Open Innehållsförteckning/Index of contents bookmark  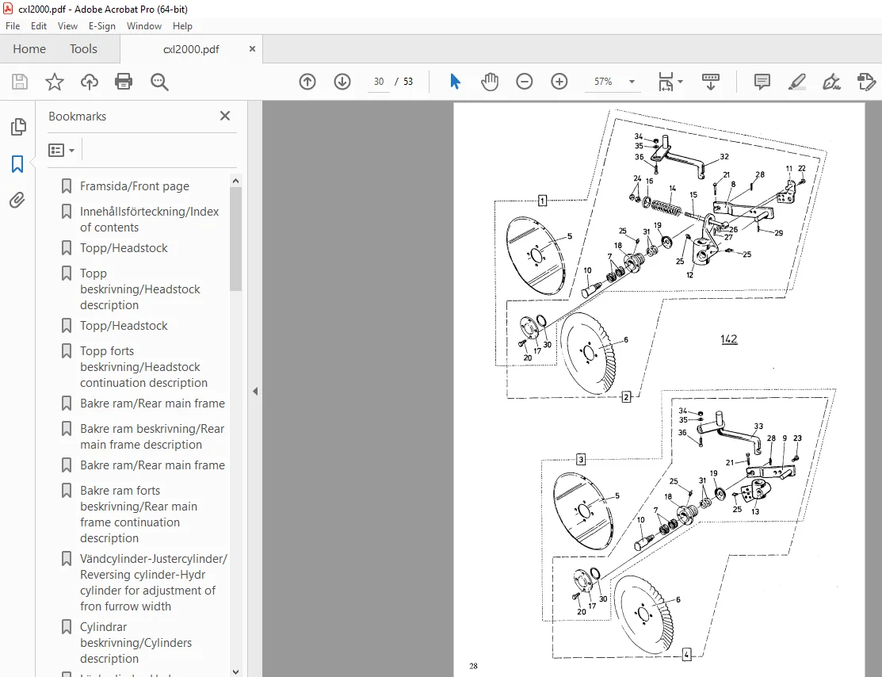point(149,219)
